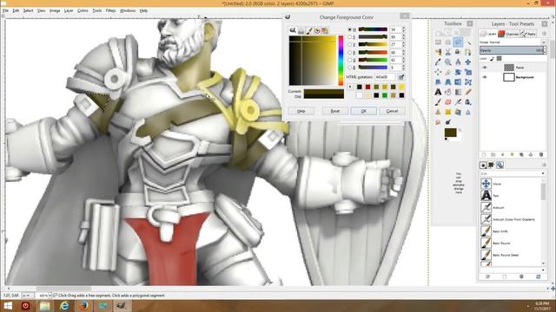556x312 pixels.
Task: Hide the Background layer eye icon
Action: click(485, 77)
